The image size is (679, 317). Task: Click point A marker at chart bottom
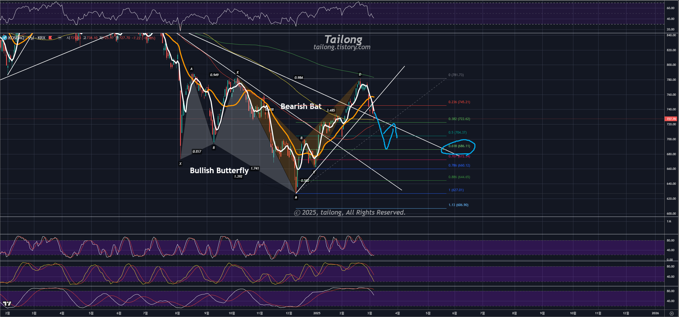pyautogui.click(x=296, y=198)
